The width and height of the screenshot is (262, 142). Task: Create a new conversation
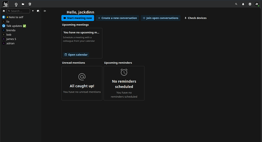click(x=117, y=18)
